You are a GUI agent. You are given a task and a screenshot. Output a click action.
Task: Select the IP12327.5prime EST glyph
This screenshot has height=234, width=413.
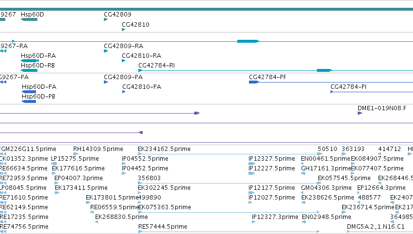(252, 164)
